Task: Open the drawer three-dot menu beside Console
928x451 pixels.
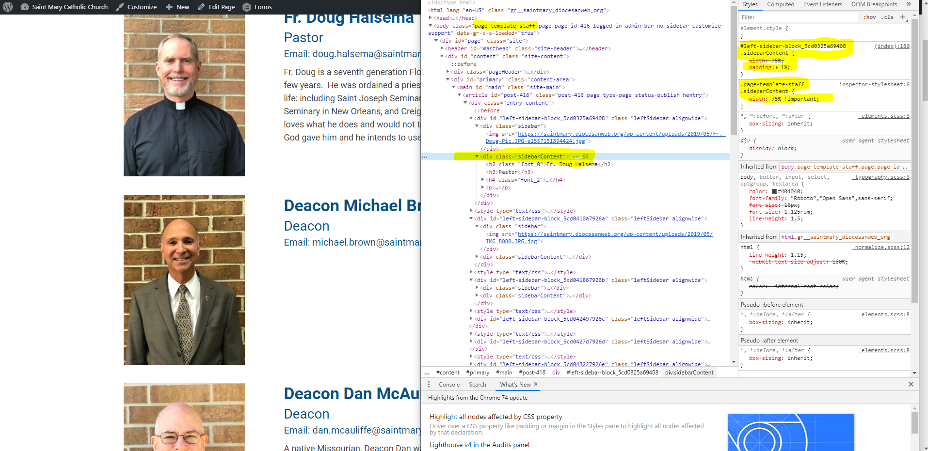Action: point(429,384)
